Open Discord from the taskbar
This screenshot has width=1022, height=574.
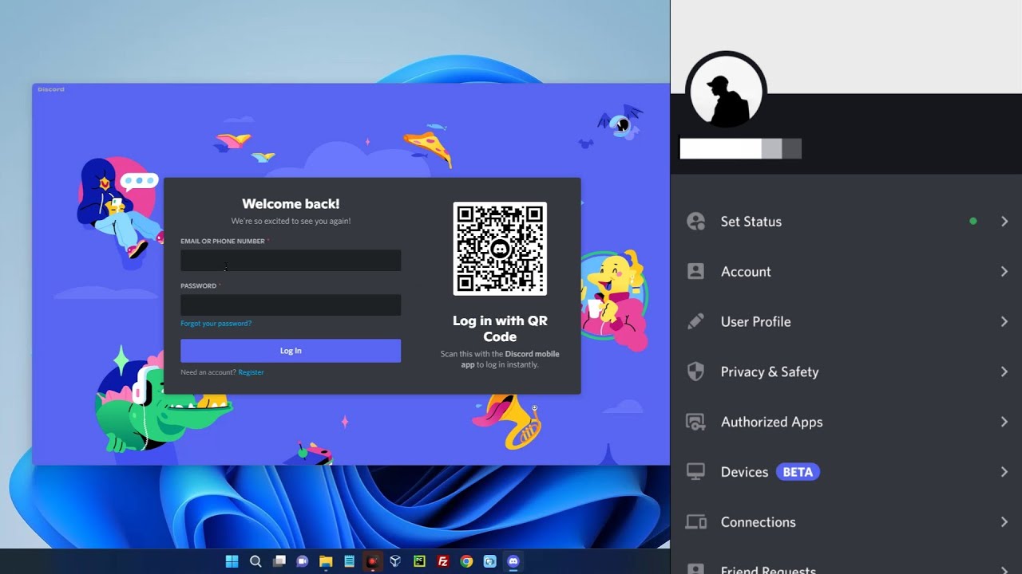pyautogui.click(x=513, y=561)
